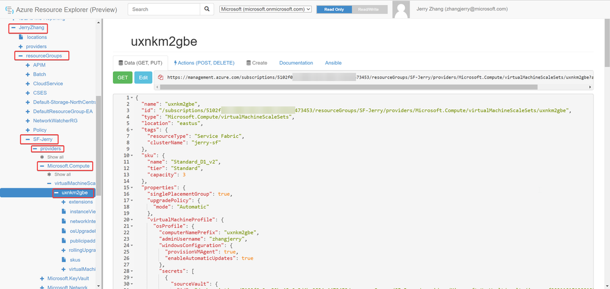
Task: Click Show all under Microsoft.Compute
Action: coord(62,175)
